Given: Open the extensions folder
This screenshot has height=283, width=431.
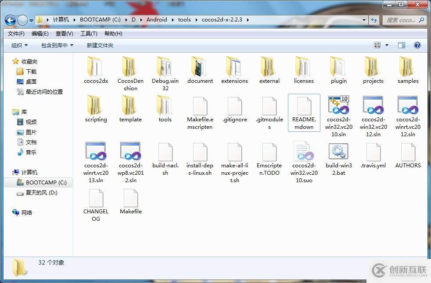Looking at the screenshot, I should (234, 70).
